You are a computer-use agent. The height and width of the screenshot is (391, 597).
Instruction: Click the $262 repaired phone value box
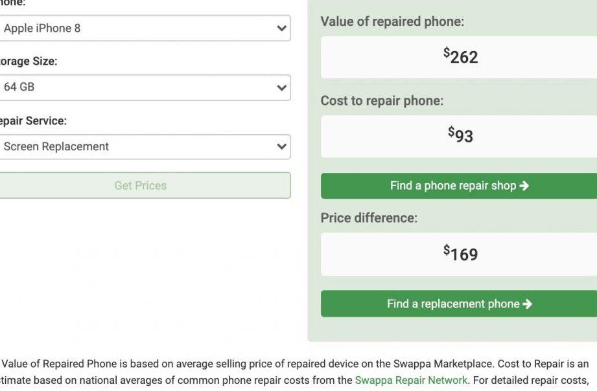(460, 57)
